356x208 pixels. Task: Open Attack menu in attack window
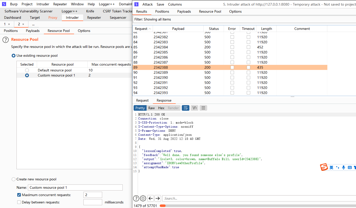[x=148, y=4]
